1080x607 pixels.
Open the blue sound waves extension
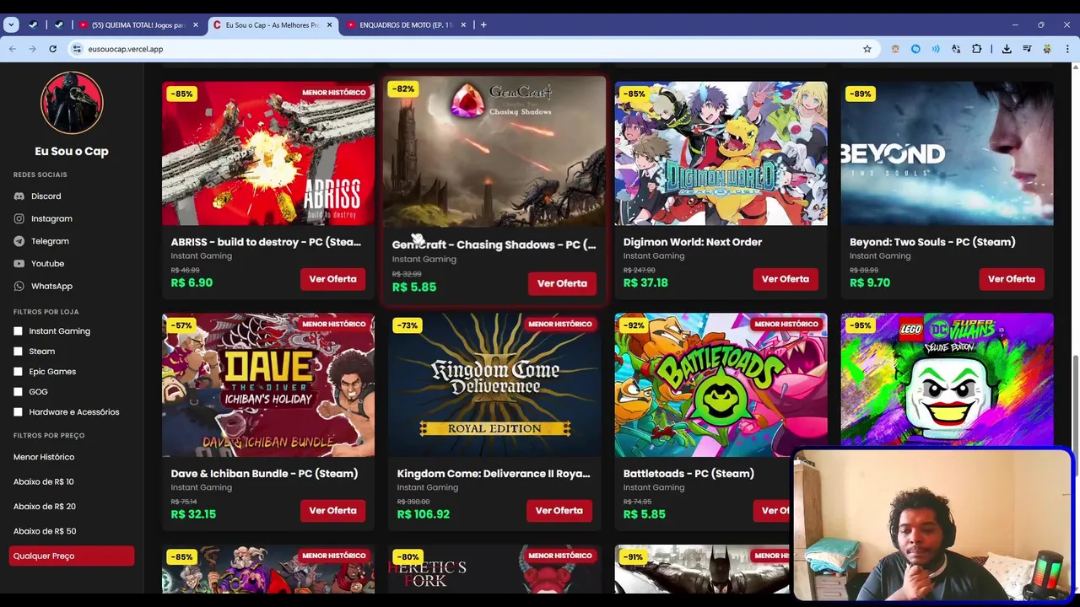936,49
